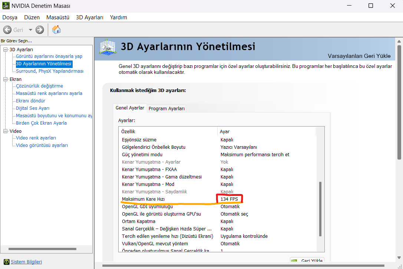This screenshot has height=269, width=403.
Task: Click main page scroll up arrow
Action: [x=399, y=41]
